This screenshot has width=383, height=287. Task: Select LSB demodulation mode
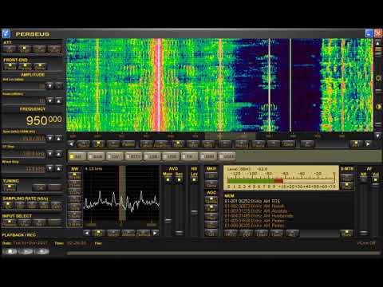(152, 156)
